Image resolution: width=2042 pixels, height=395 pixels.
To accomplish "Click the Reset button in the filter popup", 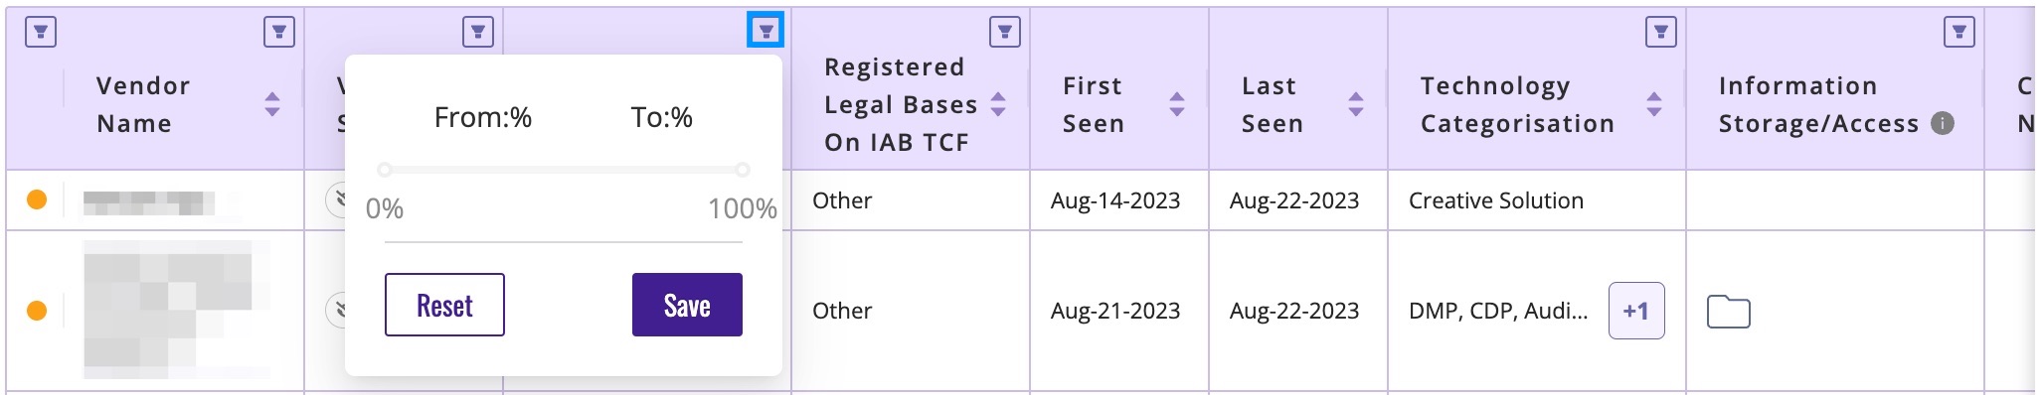I will point(444,305).
